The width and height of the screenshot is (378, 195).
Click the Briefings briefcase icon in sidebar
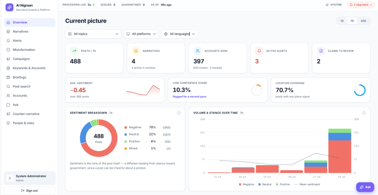8,77
